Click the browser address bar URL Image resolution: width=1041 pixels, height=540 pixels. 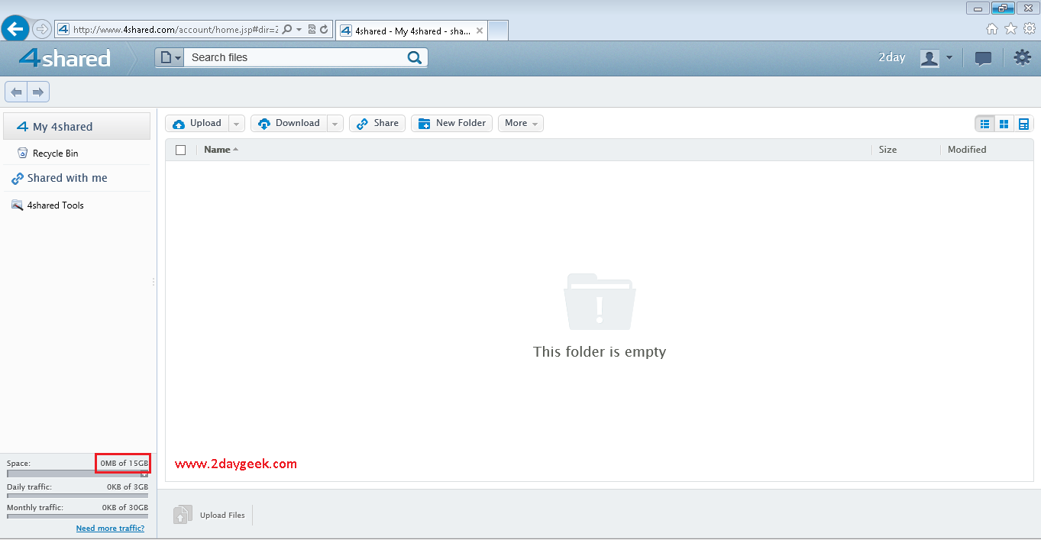(x=175, y=30)
